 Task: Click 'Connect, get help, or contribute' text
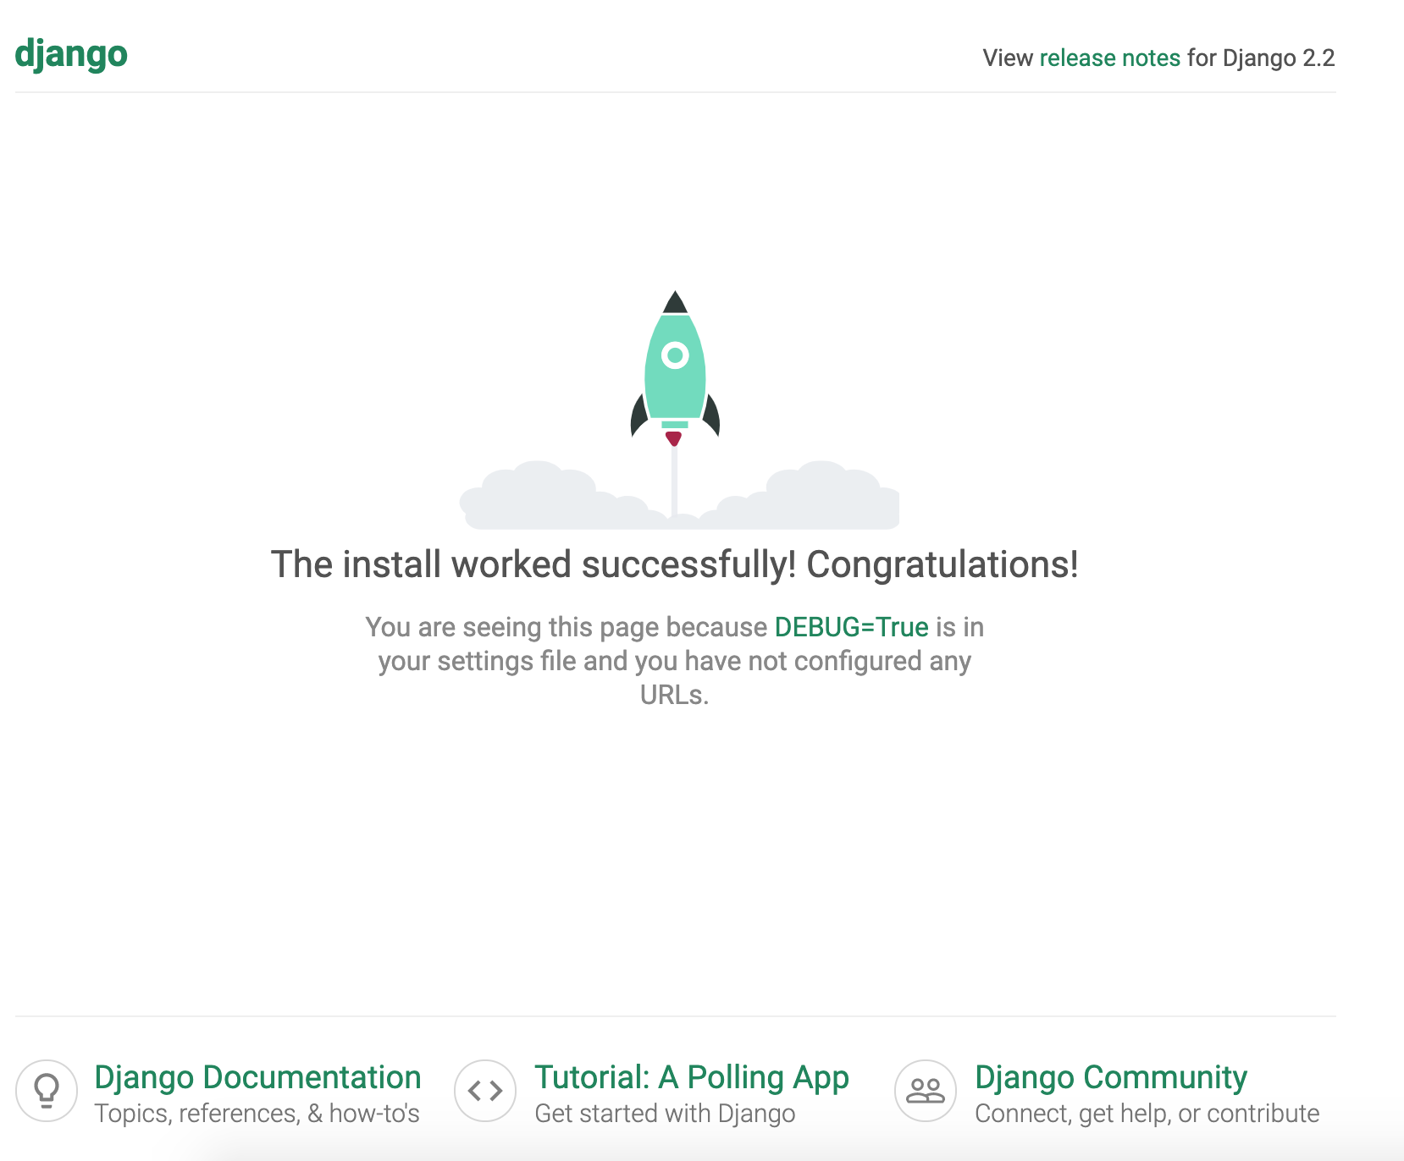(1147, 1114)
